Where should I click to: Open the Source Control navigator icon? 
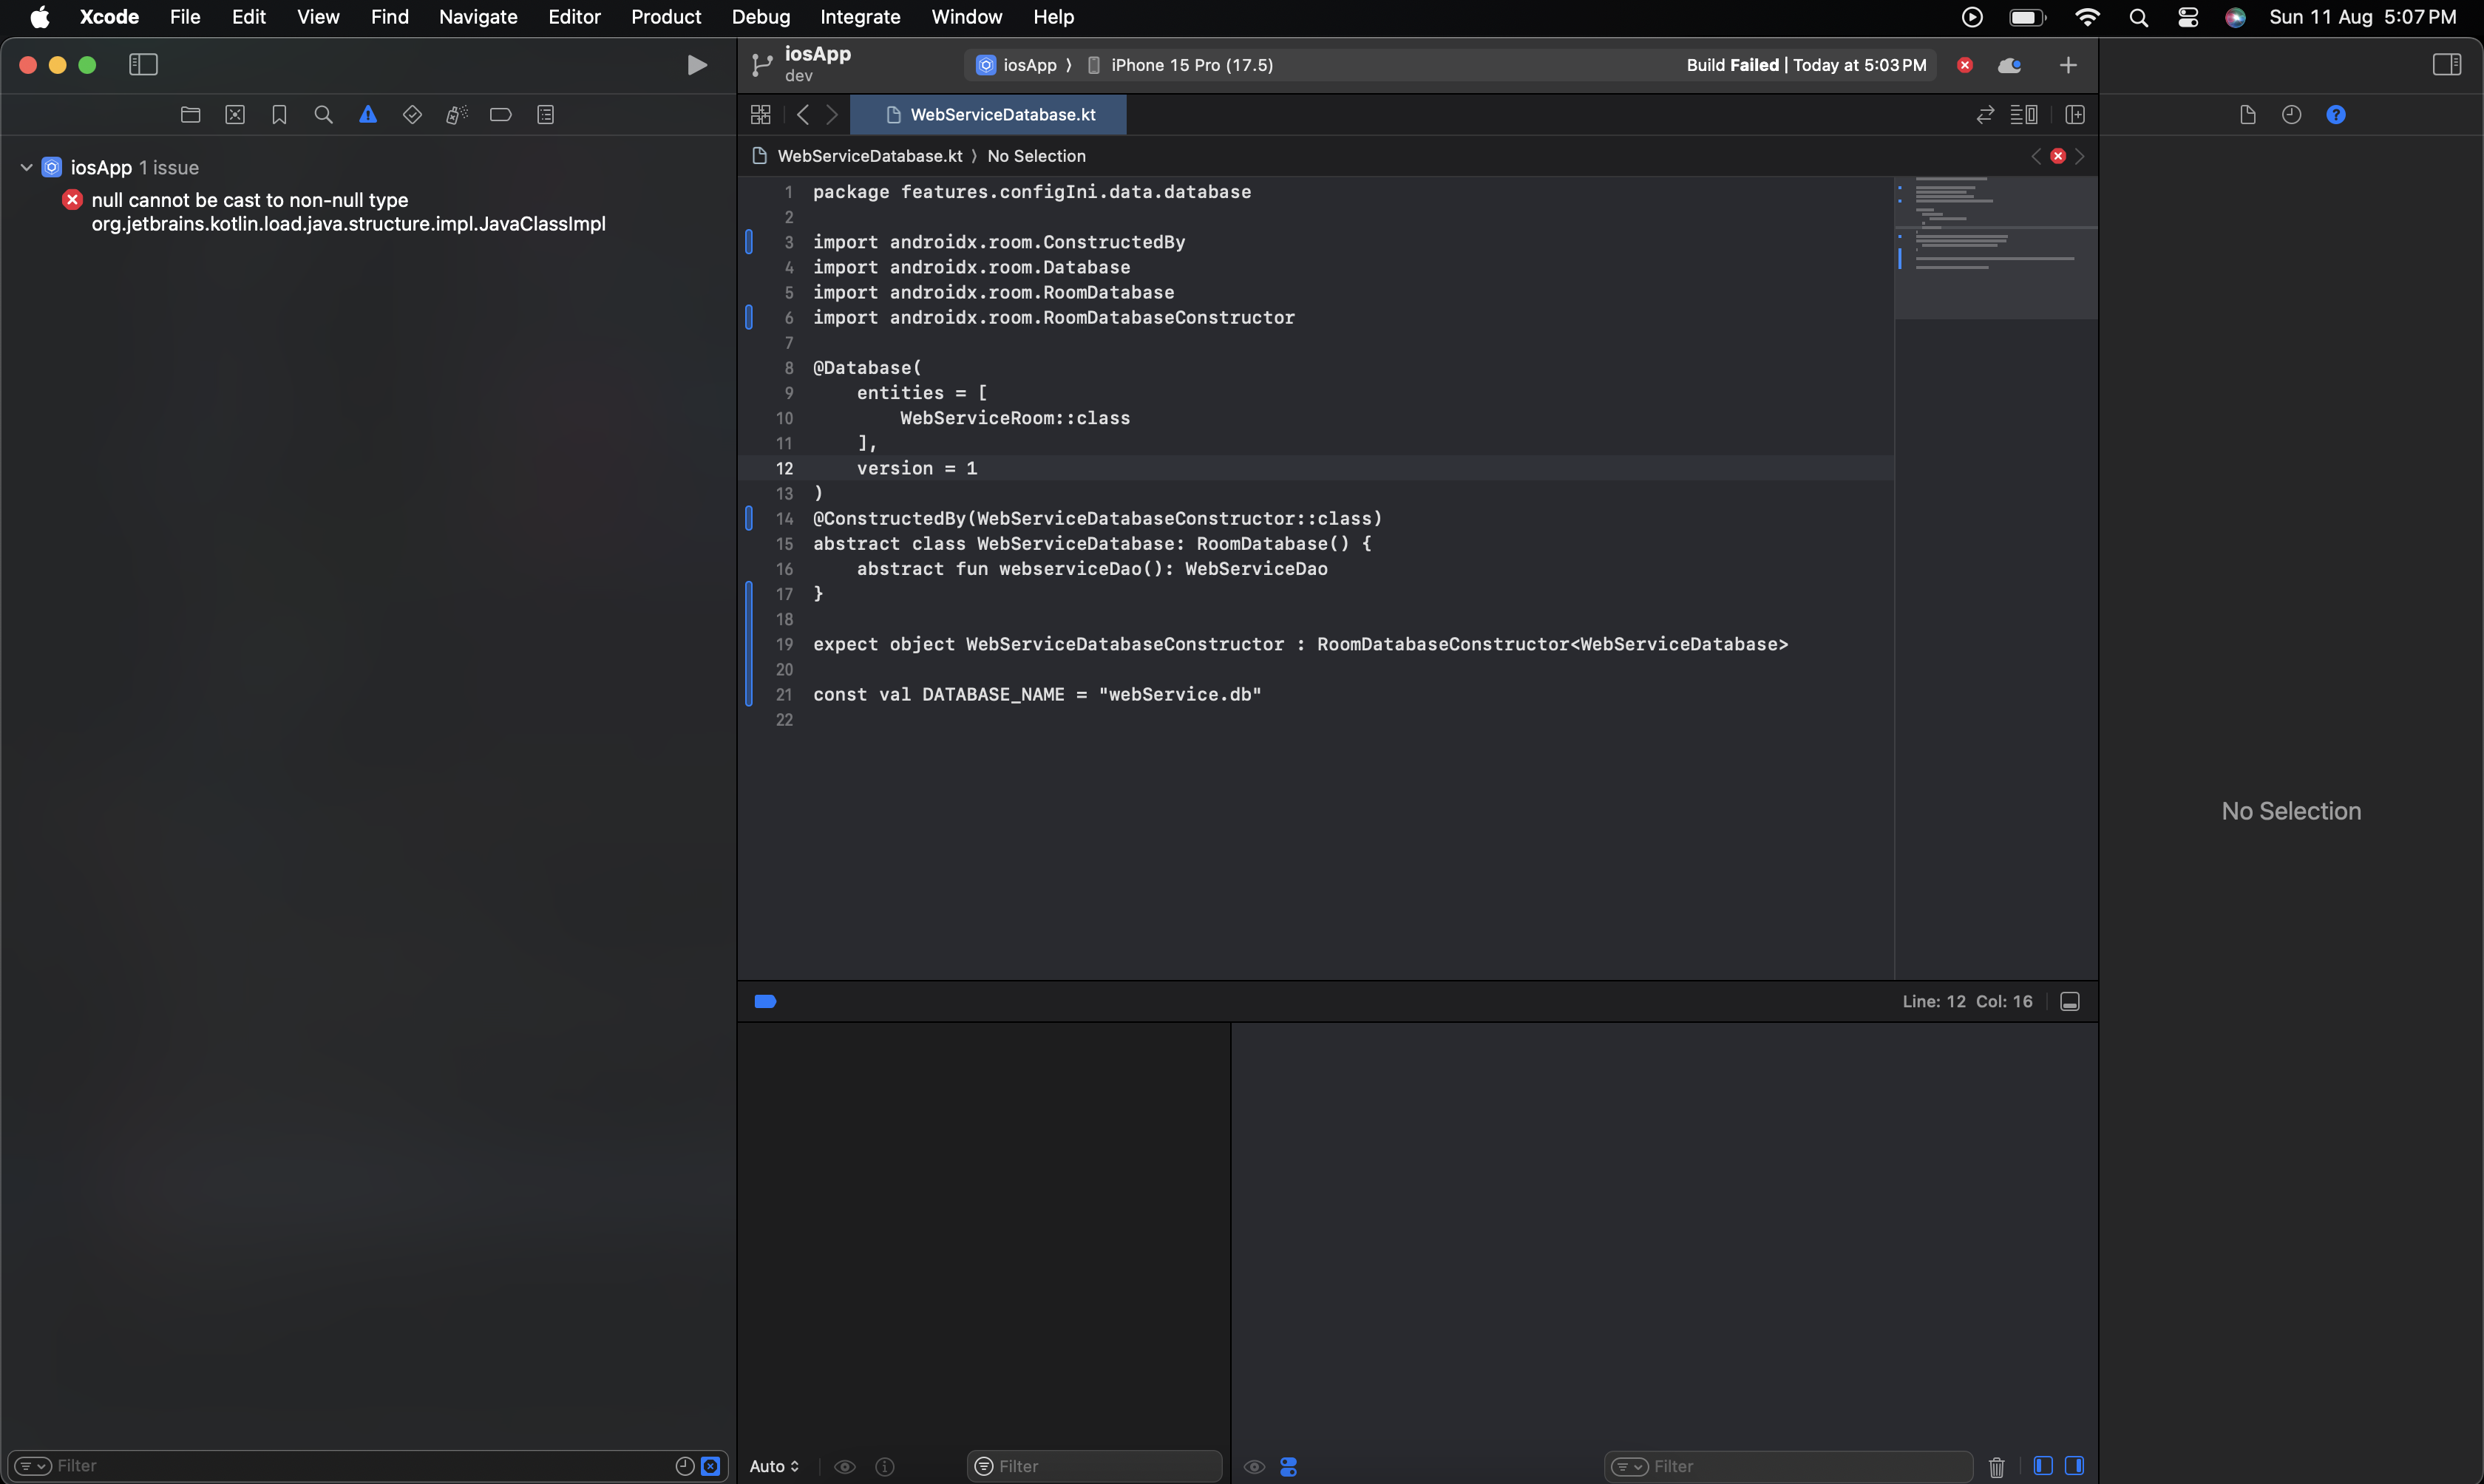pos(235,115)
